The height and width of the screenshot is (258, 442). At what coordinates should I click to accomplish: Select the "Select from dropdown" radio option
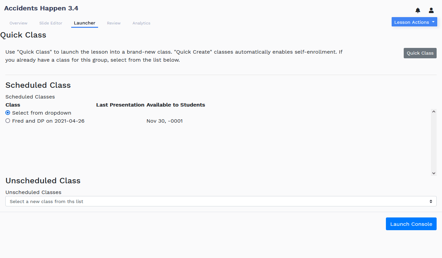point(8,113)
